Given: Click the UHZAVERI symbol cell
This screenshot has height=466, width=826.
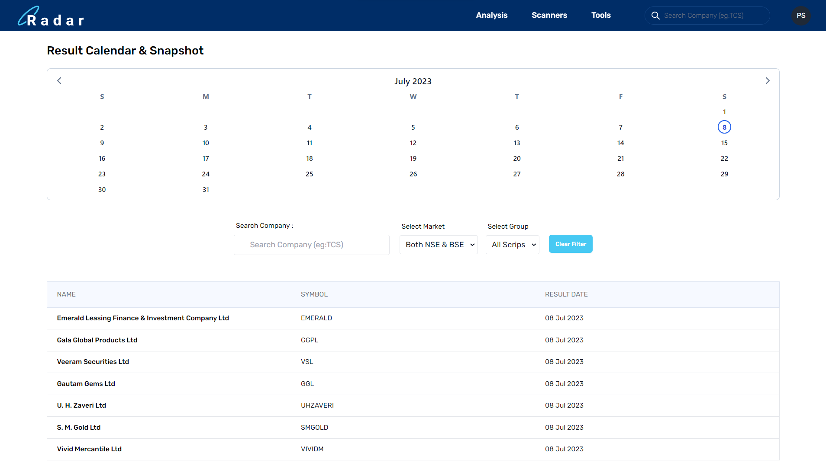Looking at the screenshot, I should click(x=317, y=405).
